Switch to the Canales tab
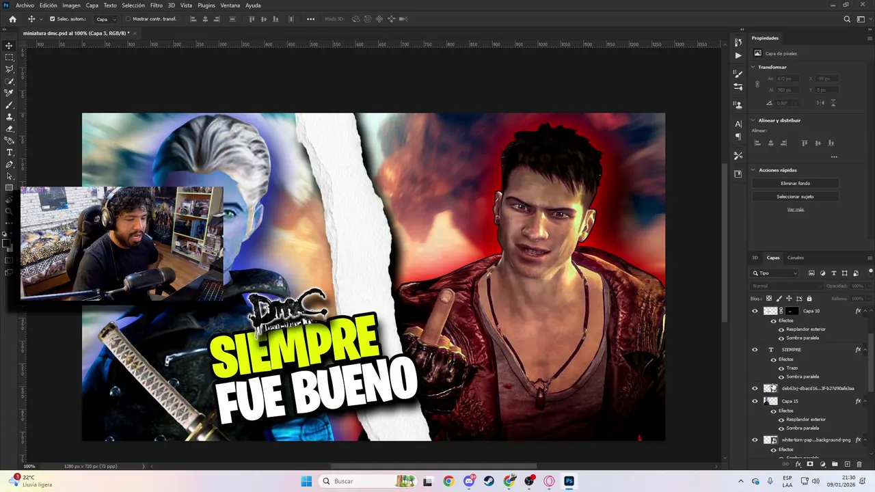 click(x=795, y=258)
